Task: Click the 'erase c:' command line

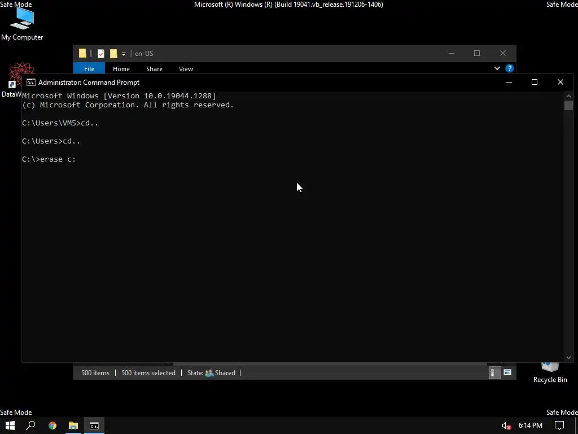Action: (49, 159)
